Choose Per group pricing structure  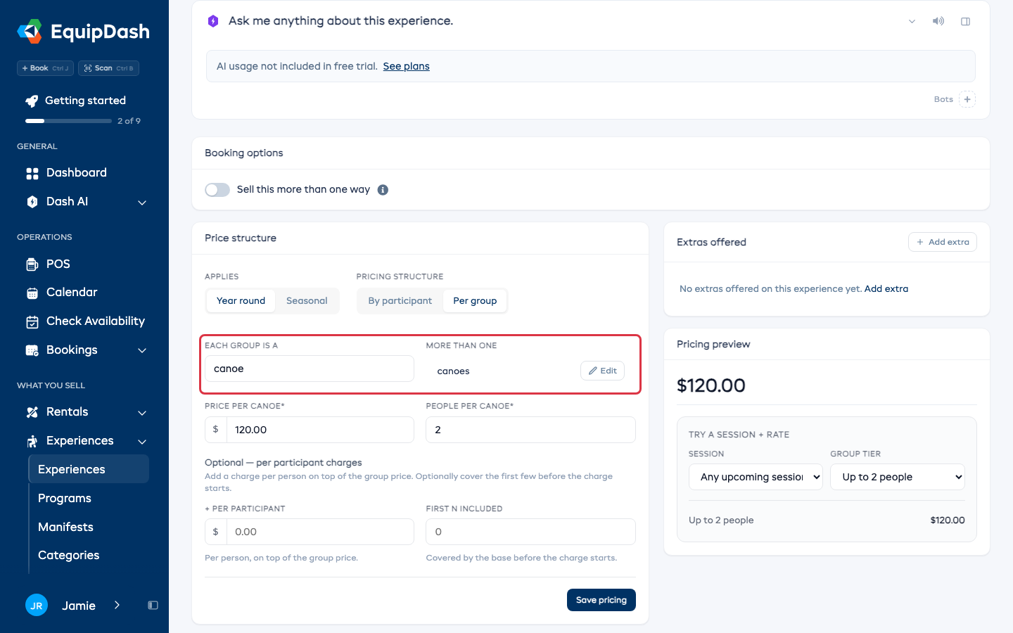(x=475, y=301)
